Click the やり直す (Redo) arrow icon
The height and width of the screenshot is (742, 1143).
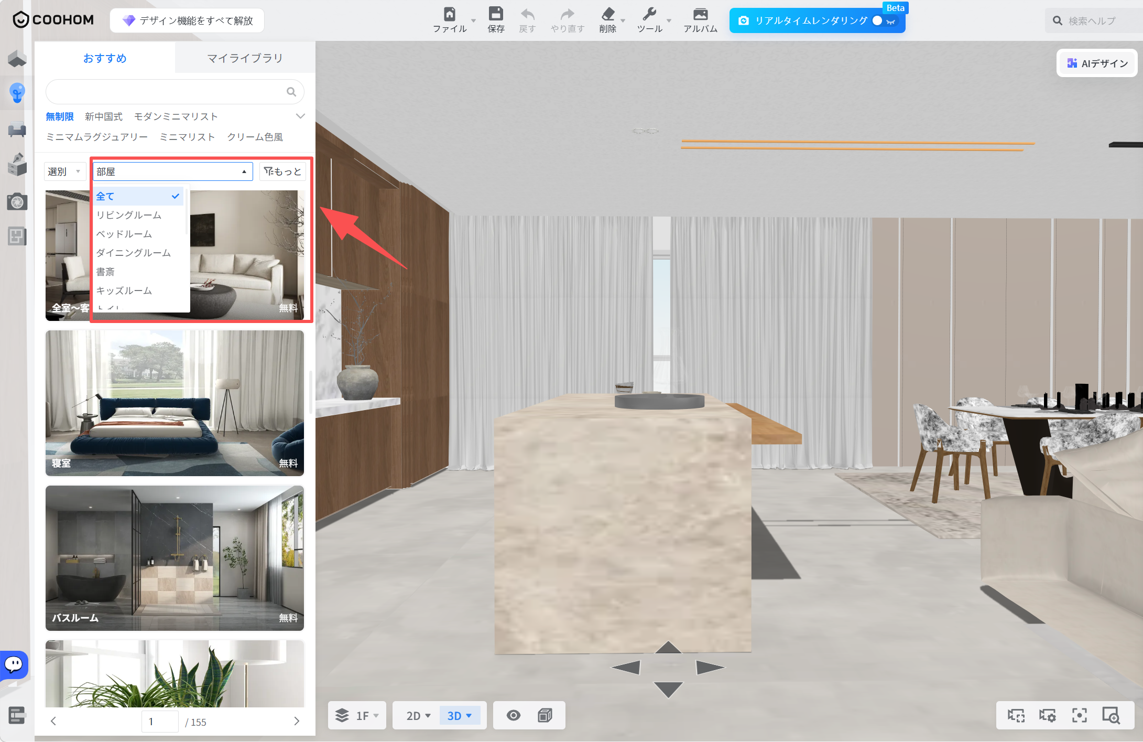(567, 14)
